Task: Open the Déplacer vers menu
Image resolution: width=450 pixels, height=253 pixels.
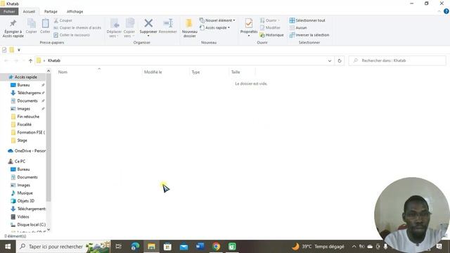Action: (x=114, y=28)
